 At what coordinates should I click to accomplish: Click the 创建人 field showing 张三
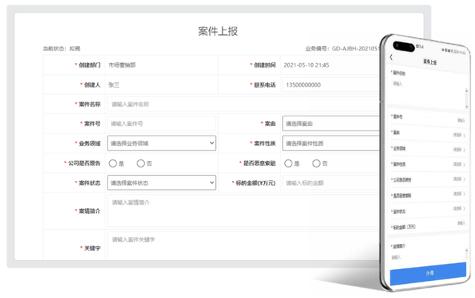tap(161, 85)
